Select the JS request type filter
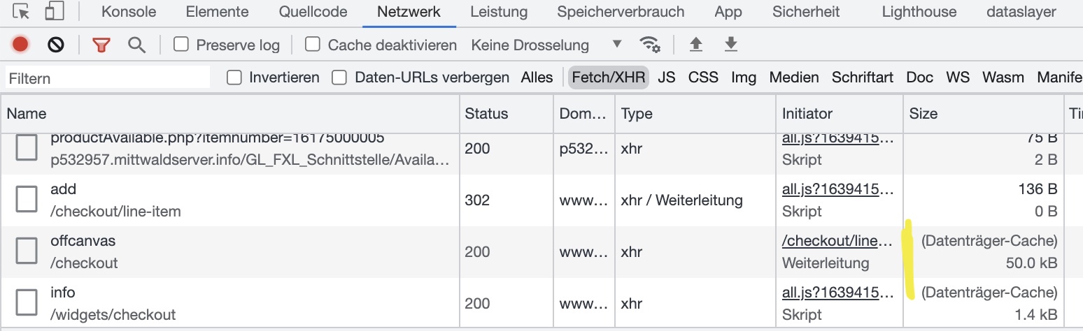The height and width of the screenshot is (331, 1083). click(x=667, y=78)
